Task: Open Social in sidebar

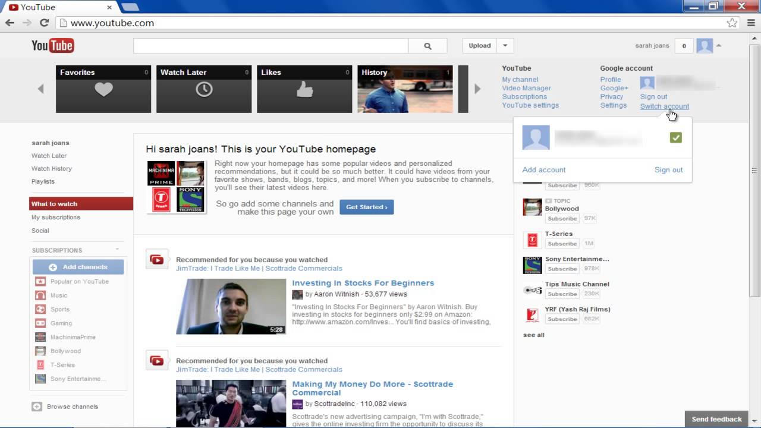Action: (x=40, y=231)
